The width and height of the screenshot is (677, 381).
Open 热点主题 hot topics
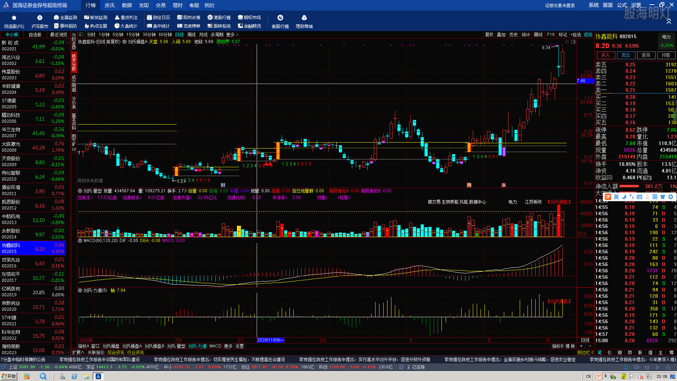[96, 26]
